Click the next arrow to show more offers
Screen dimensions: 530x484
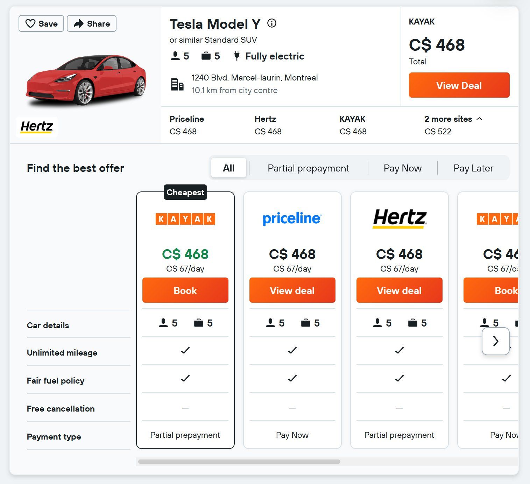[496, 341]
